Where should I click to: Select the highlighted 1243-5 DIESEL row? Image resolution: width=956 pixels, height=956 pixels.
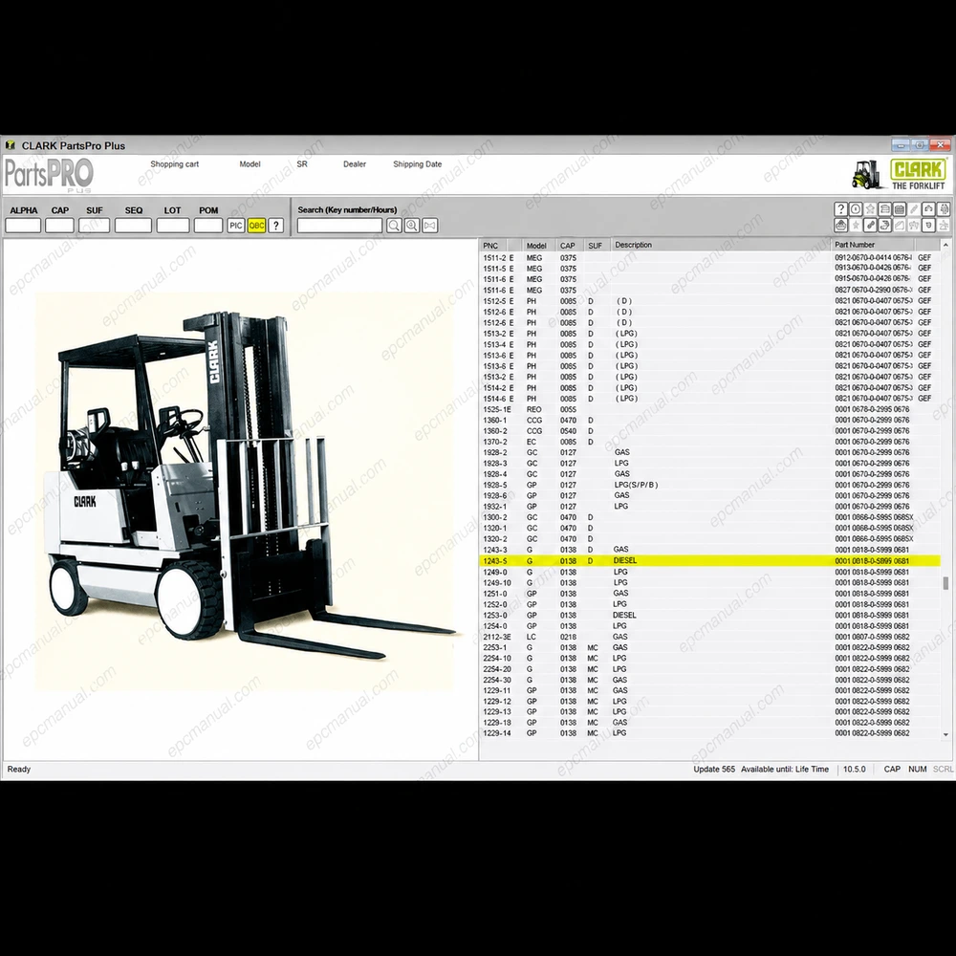tap(710, 561)
